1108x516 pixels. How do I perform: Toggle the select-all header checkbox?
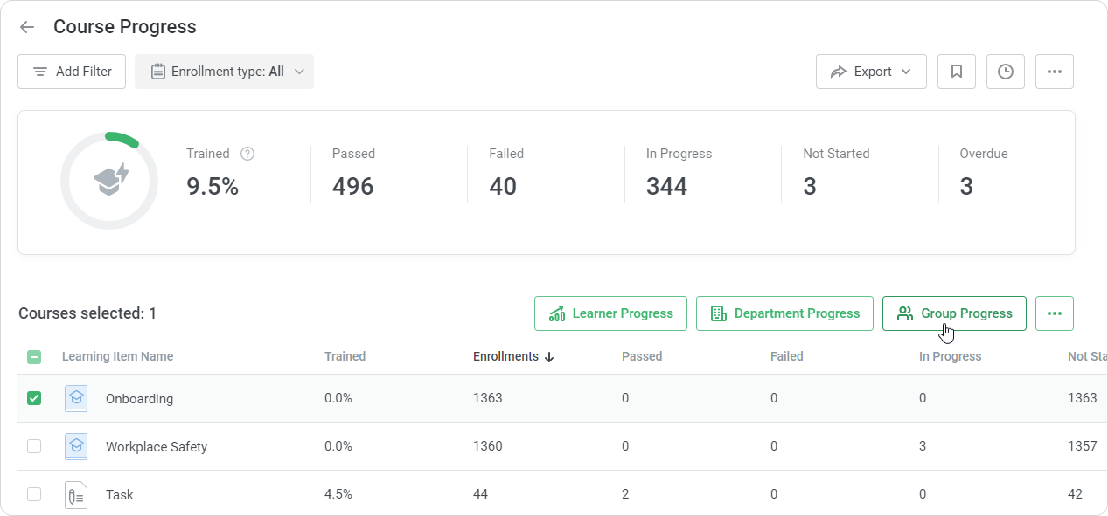pos(34,357)
